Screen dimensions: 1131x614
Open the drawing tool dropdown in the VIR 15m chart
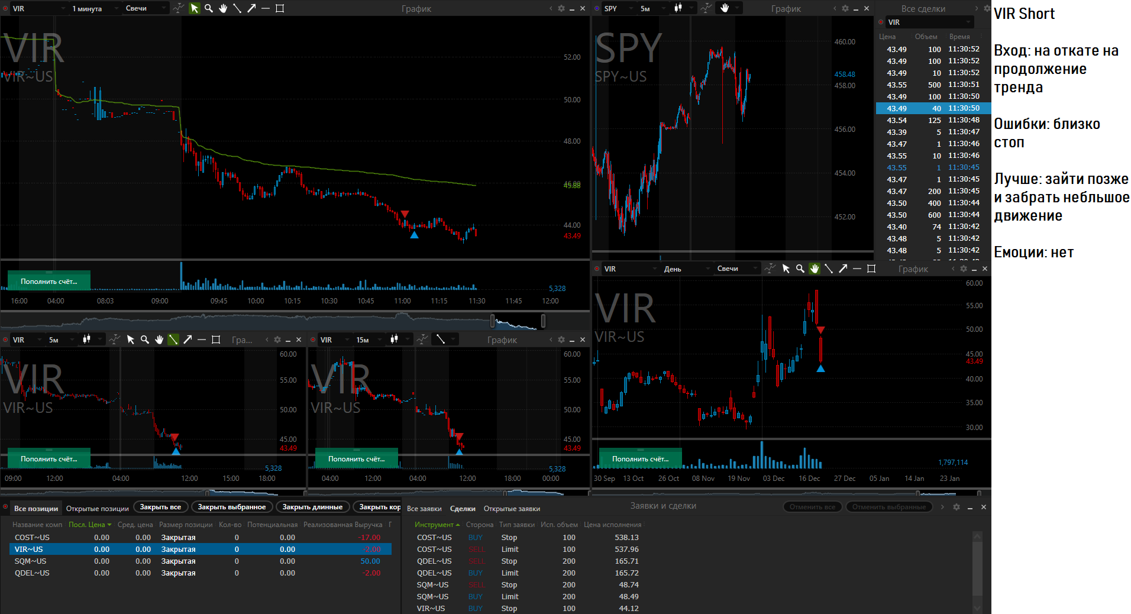[x=444, y=340]
